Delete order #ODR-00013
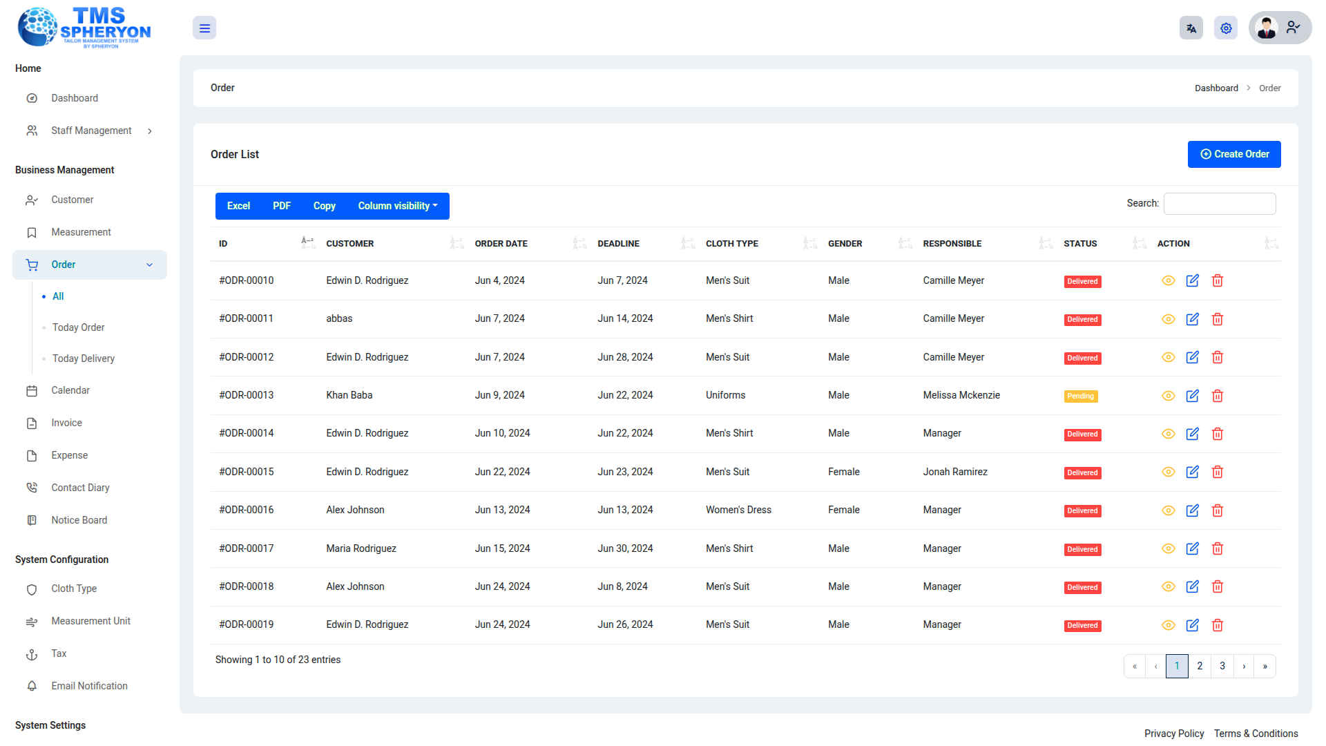Viewport: 1326px width, 746px height. click(x=1218, y=396)
